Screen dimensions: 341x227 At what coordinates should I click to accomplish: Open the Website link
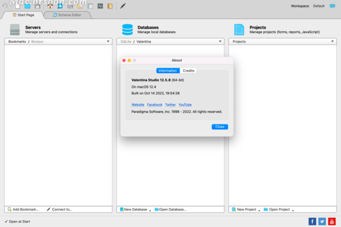pos(138,104)
